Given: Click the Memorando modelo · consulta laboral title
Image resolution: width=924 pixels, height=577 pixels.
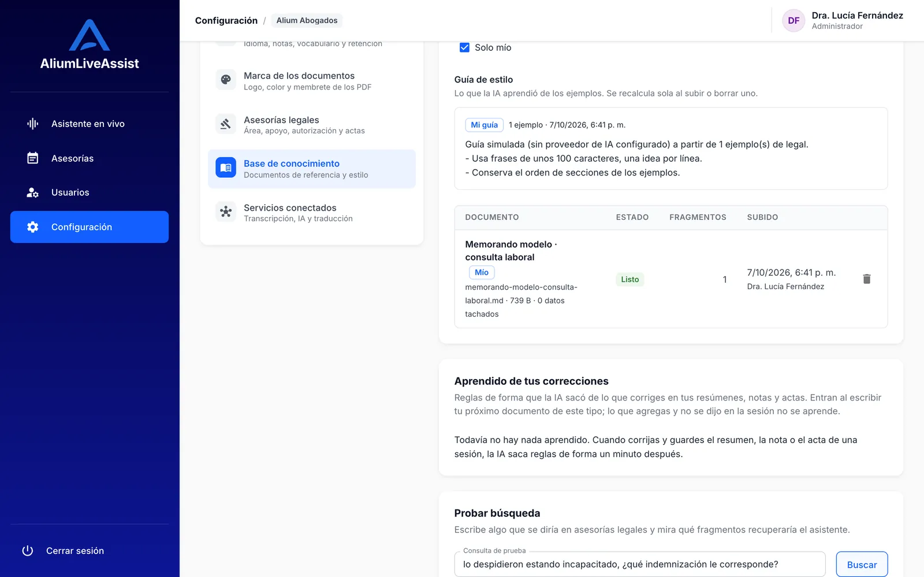Looking at the screenshot, I should point(511,251).
